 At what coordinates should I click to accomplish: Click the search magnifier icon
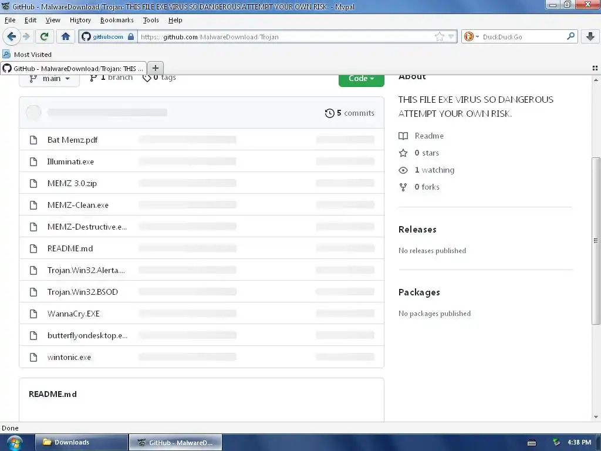pyautogui.click(x=570, y=36)
